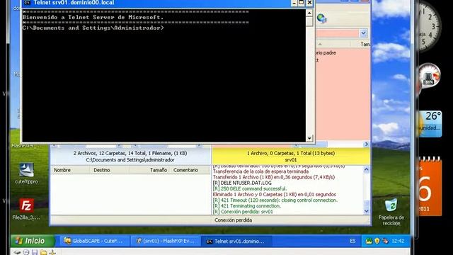
Task: Click log line '[R] 421 Timeout (120 seconds)'
Action: click(x=275, y=200)
